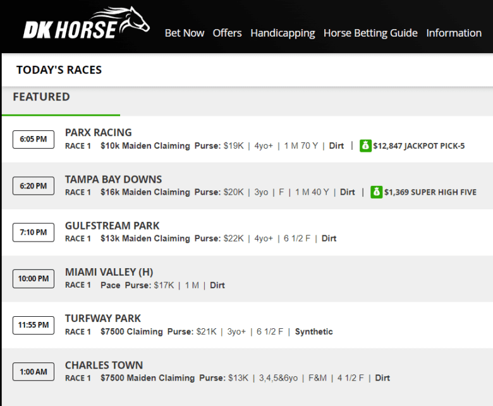Viewport: 493px width, 406px height.
Task: Open the Bet Now menu
Action: point(185,33)
